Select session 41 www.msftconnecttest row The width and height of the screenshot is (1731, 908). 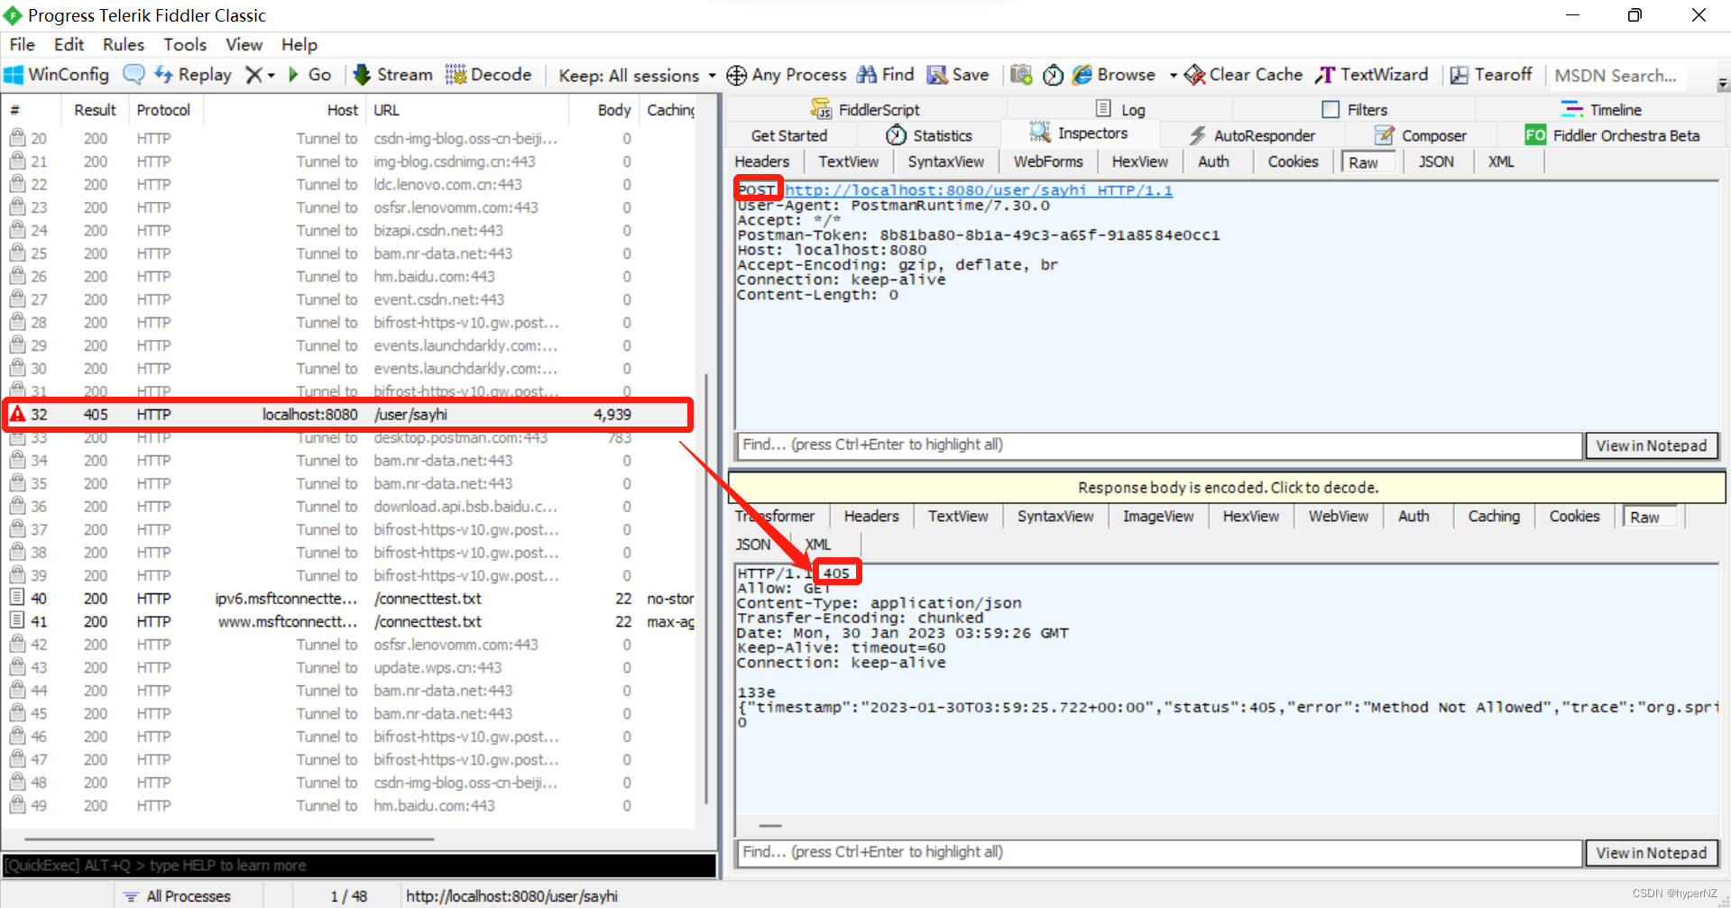pyautogui.click(x=350, y=621)
